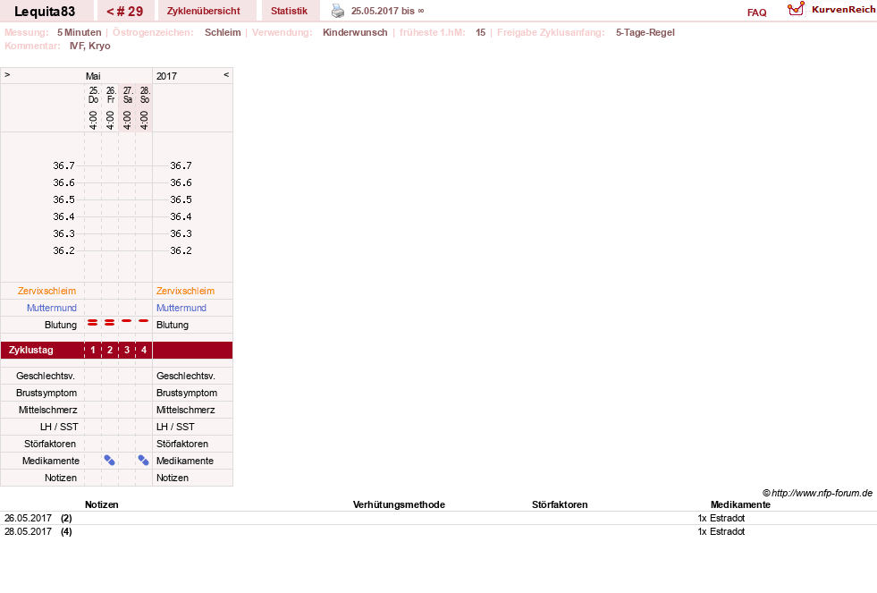Click the 36.2 temperature label on right axis
Image resolution: width=877 pixels, height=593 pixels.
(x=181, y=250)
